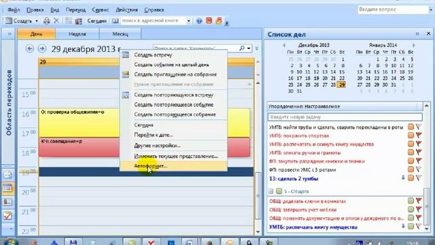Toggle flag for покрасить спортзал task
The height and width of the screenshot is (245, 435).
click(419, 135)
